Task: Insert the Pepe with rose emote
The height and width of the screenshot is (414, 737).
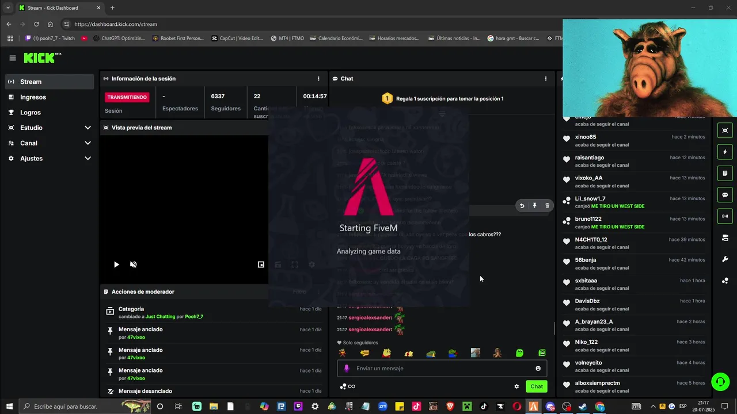Action: (453, 353)
